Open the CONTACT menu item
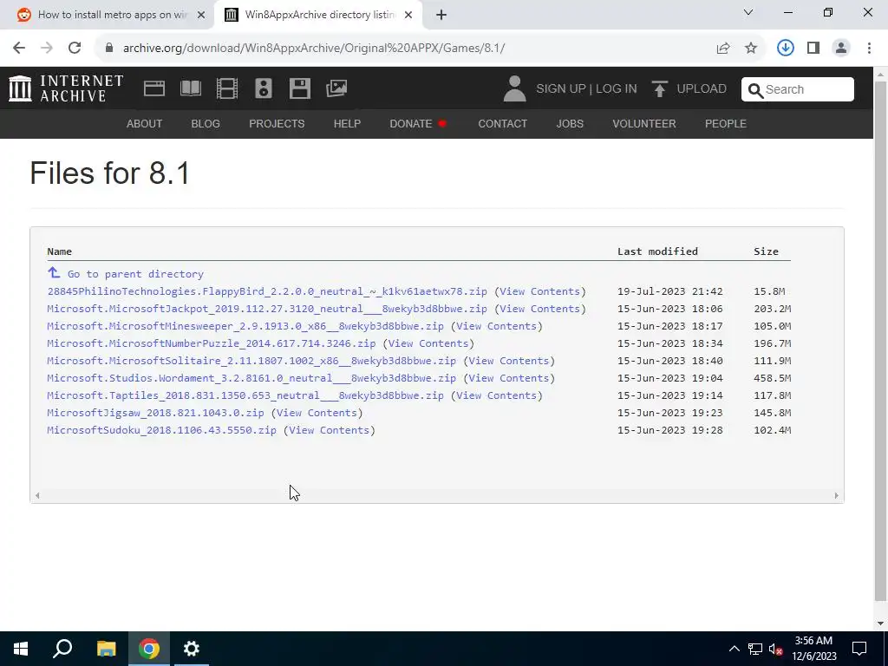888x666 pixels. click(502, 123)
